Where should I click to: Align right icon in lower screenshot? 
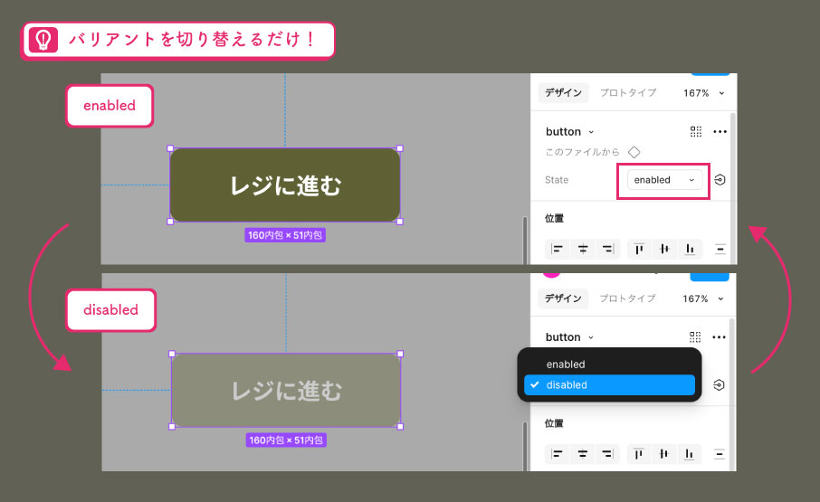pos(607,454)
